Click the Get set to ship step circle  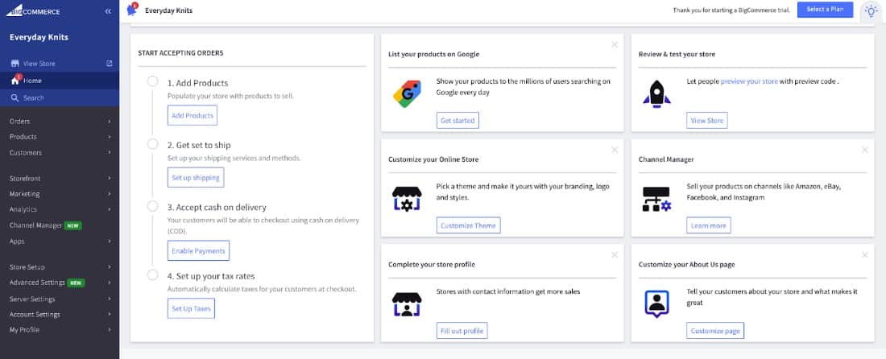click(x=152, y=144)
